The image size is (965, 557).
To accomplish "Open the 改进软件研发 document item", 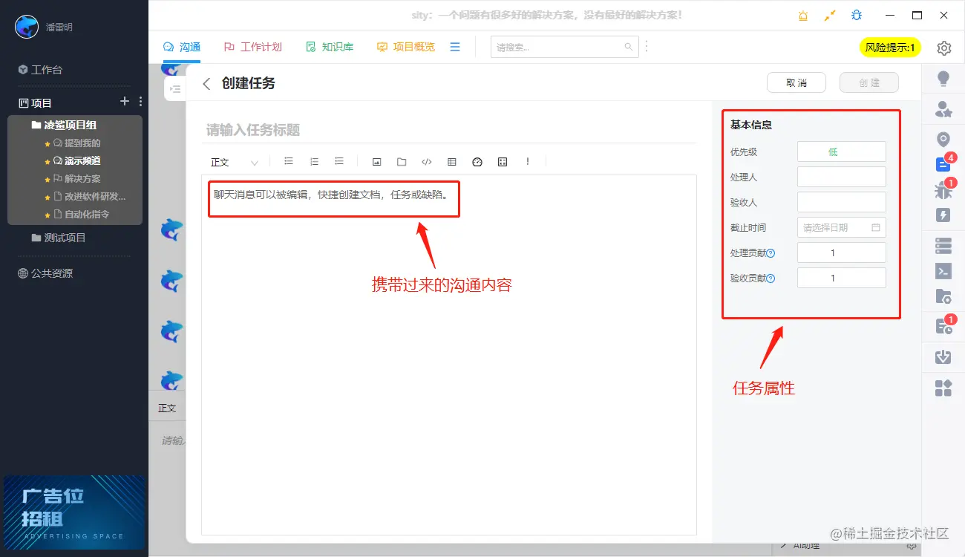I will pos(89,197).
